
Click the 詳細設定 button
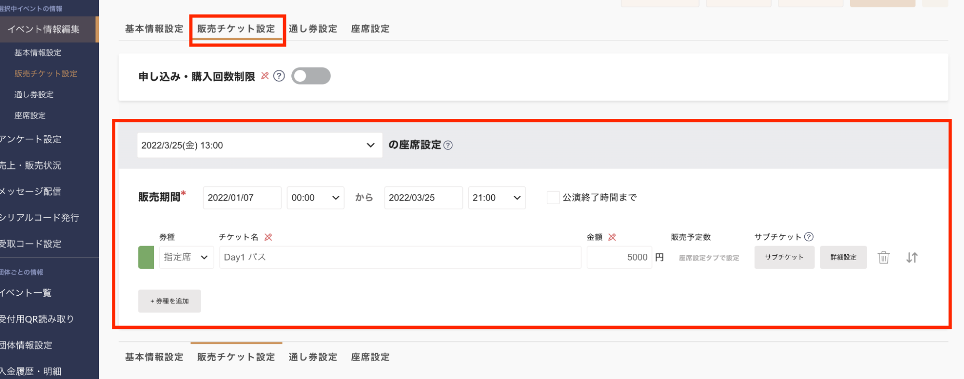843,257
